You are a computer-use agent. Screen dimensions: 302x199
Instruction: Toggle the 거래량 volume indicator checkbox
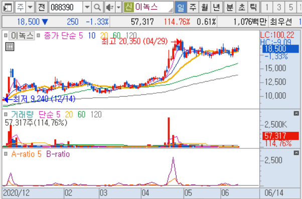[6, 114]
